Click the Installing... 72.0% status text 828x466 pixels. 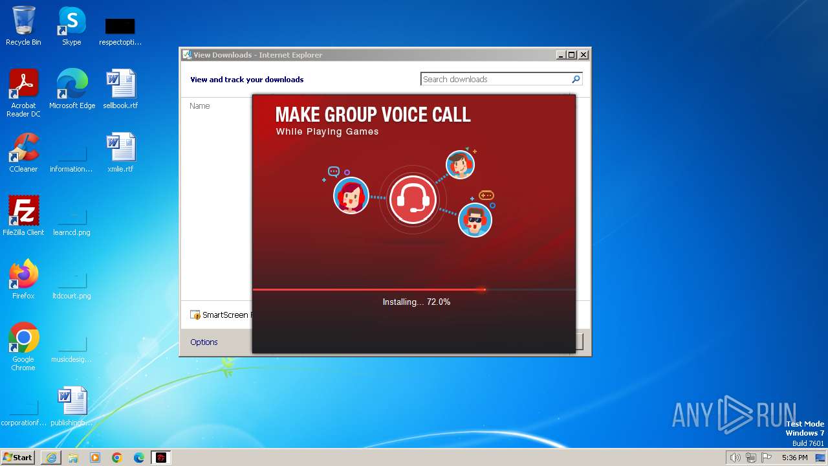(416, 302)
